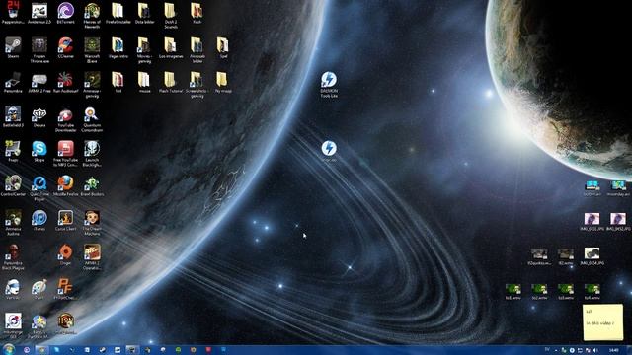Open the Penumbra Black Plague shortcut
This screenshot has height=355, width=632.
13,257
